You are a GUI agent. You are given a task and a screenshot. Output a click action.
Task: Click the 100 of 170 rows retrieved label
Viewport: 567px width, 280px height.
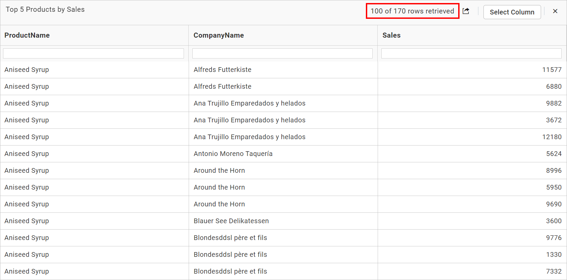coord(412,11)
